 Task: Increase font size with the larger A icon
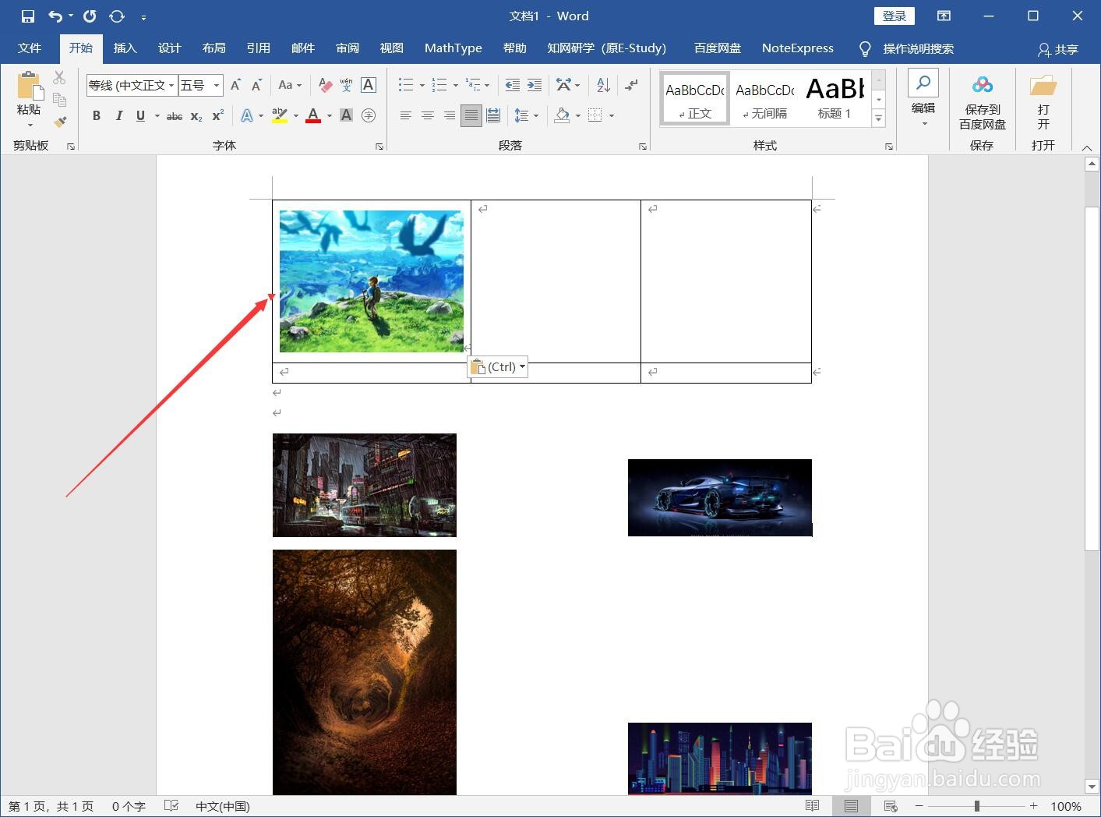click(x=235, y=85)
